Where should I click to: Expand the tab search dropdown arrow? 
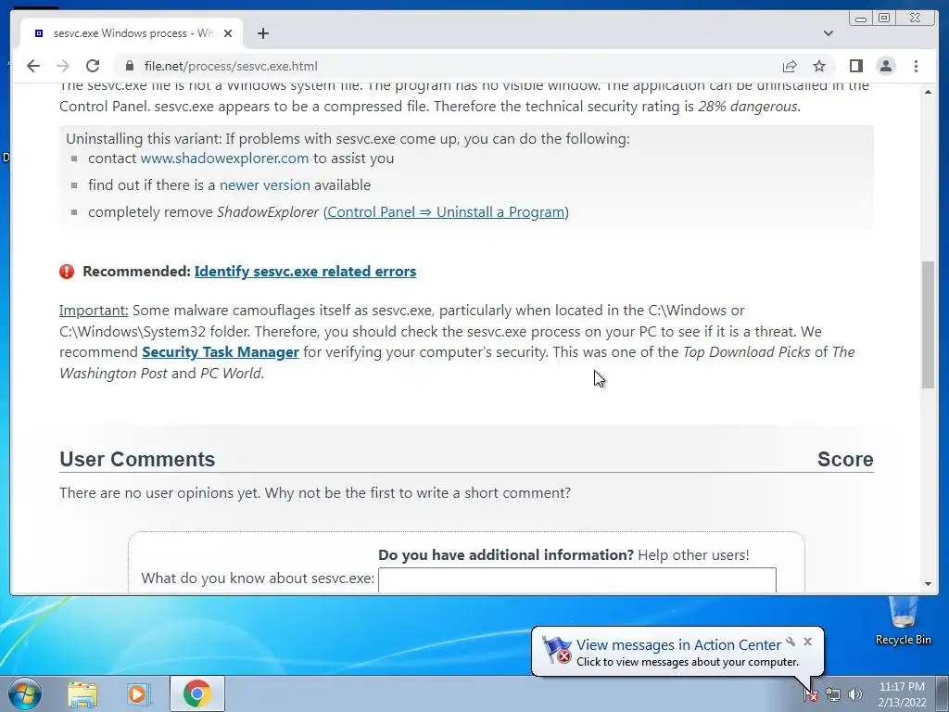829,33
